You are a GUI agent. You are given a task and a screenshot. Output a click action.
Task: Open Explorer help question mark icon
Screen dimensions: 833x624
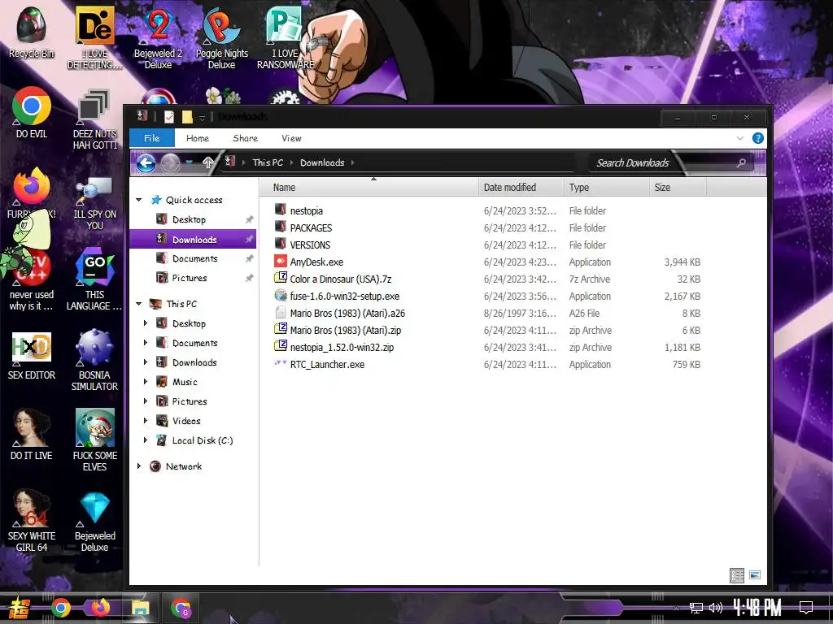[758, 138]
